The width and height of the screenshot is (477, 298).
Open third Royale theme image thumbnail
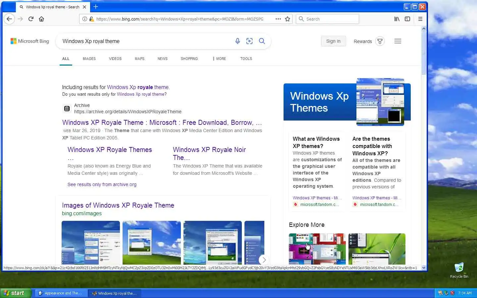point(213,242)
